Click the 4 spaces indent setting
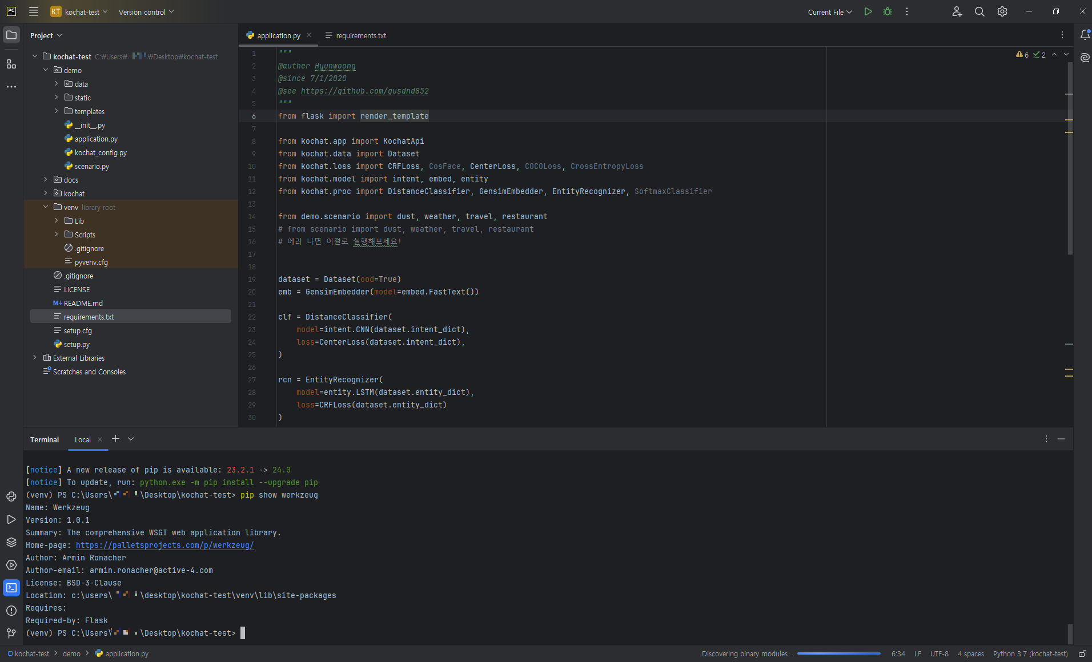This screenshot has height=662, width=1092. point(971,654)
